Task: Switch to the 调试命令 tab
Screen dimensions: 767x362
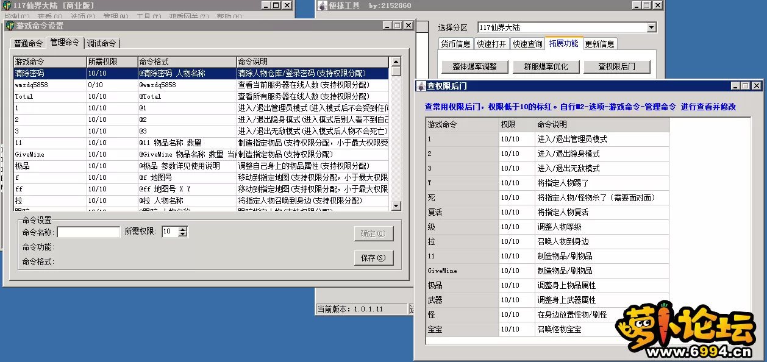Action: click(101, 43)
